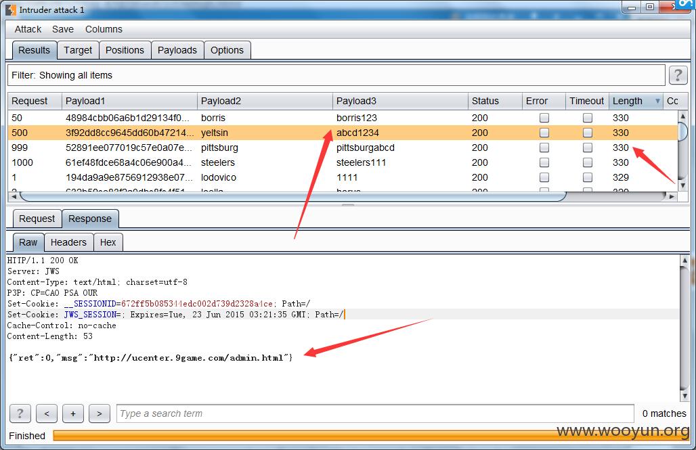The image size is (696, 450).
Task: Switch to the Options tab
Action: pos(227,50)
